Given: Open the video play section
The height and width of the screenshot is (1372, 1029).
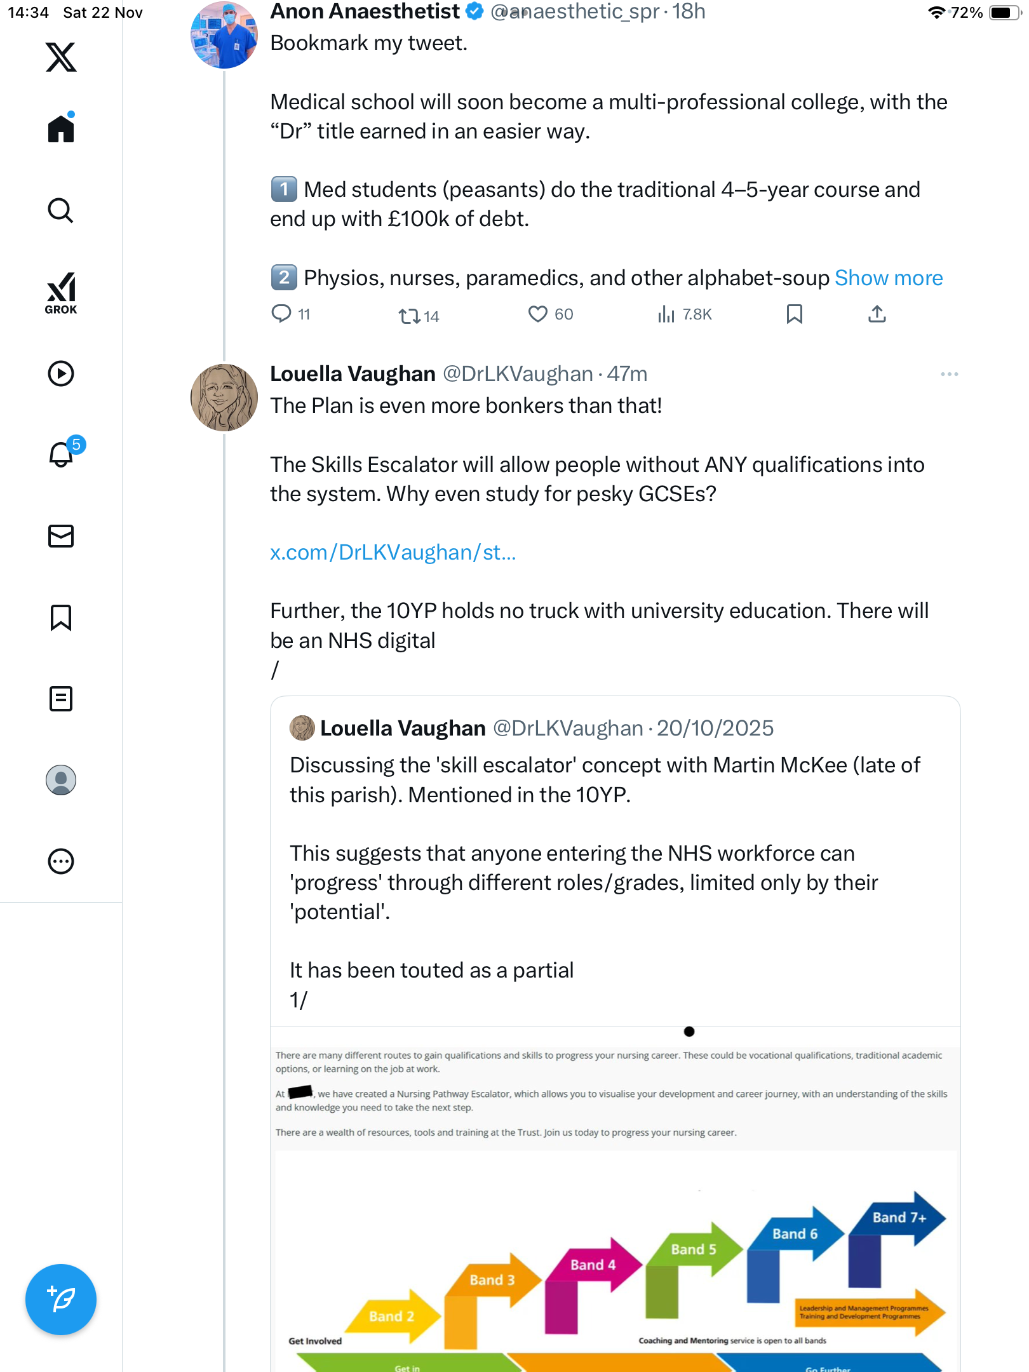Looking at the screenshot, I should pos(61,373).
